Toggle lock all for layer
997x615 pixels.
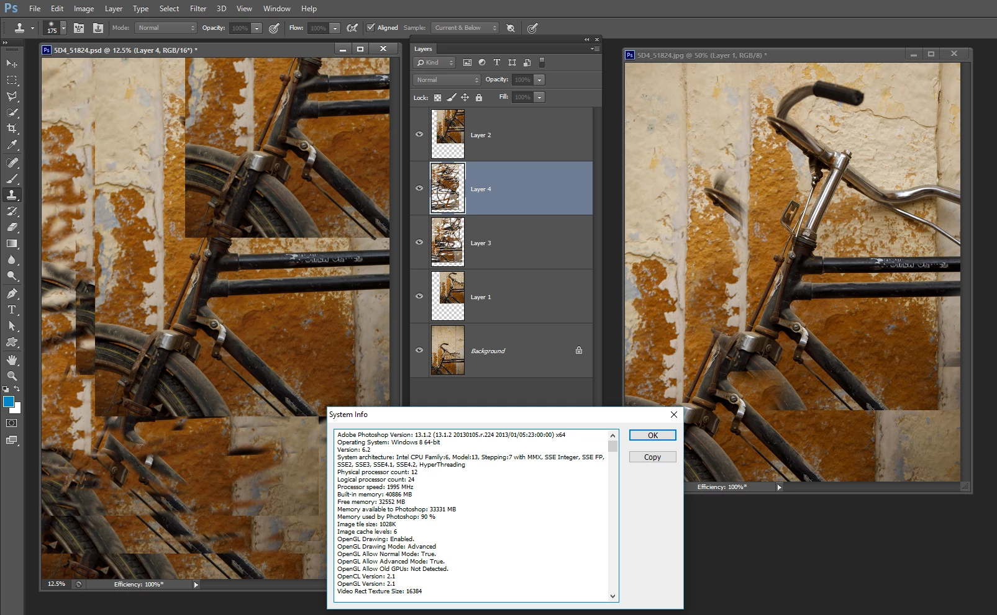coord(478,97)
